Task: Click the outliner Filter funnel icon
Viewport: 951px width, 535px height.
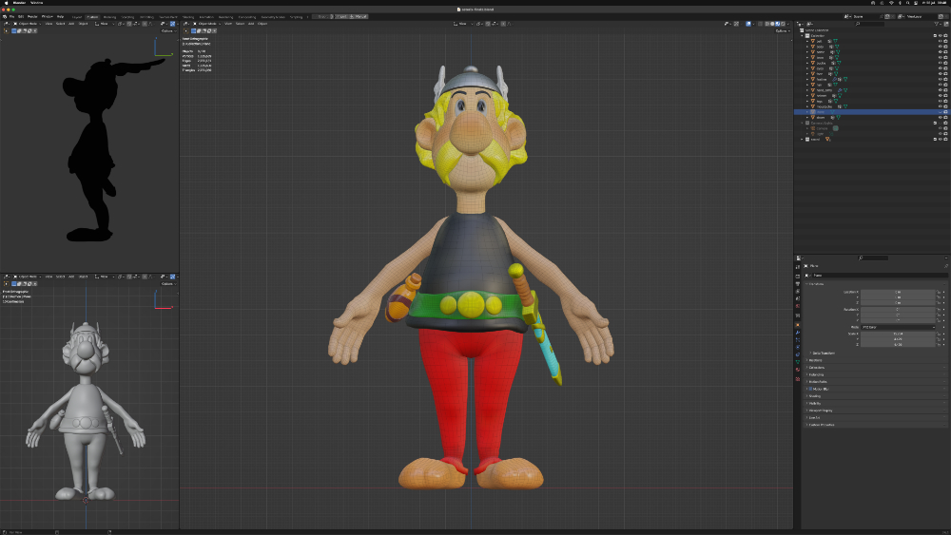Action: [x=937, y=24]
